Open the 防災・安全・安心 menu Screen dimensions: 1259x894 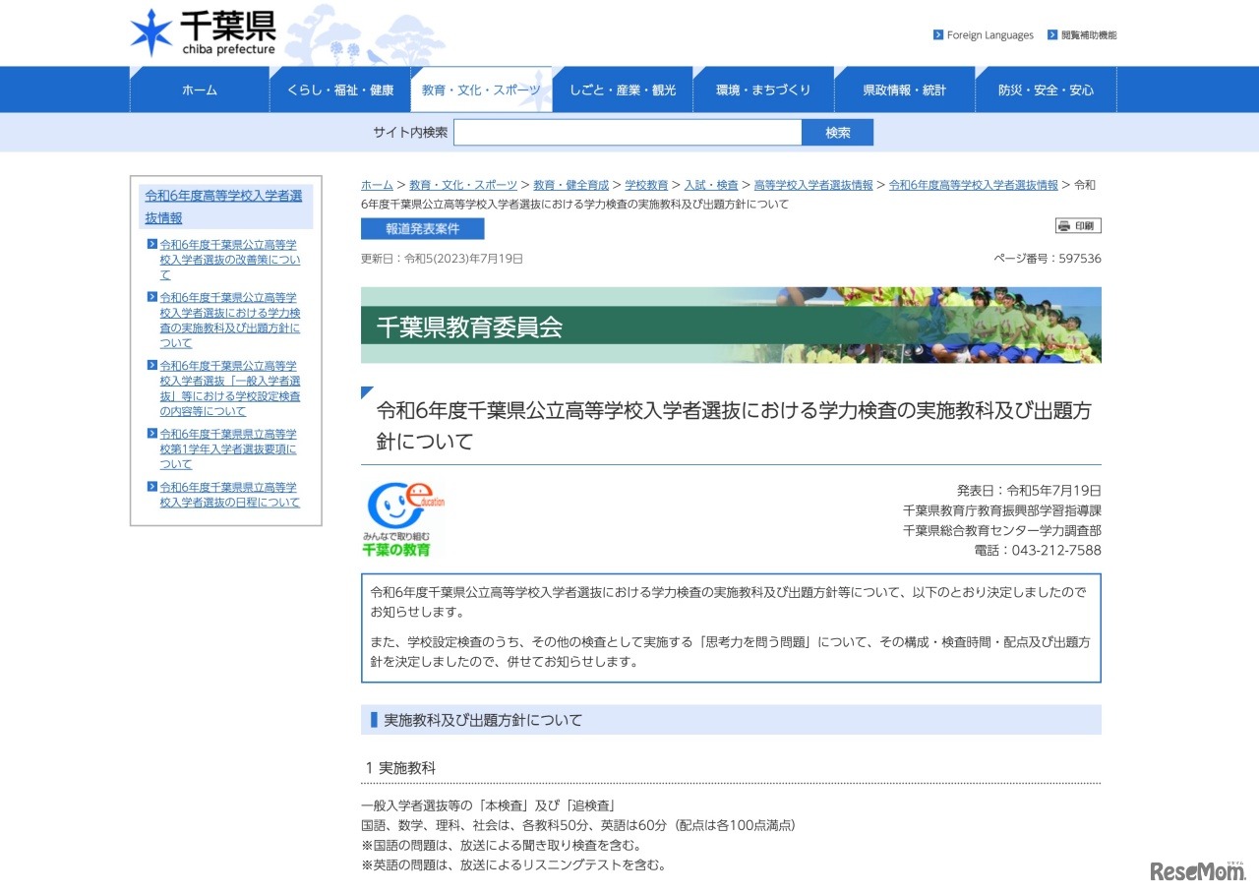(1046, 89)
